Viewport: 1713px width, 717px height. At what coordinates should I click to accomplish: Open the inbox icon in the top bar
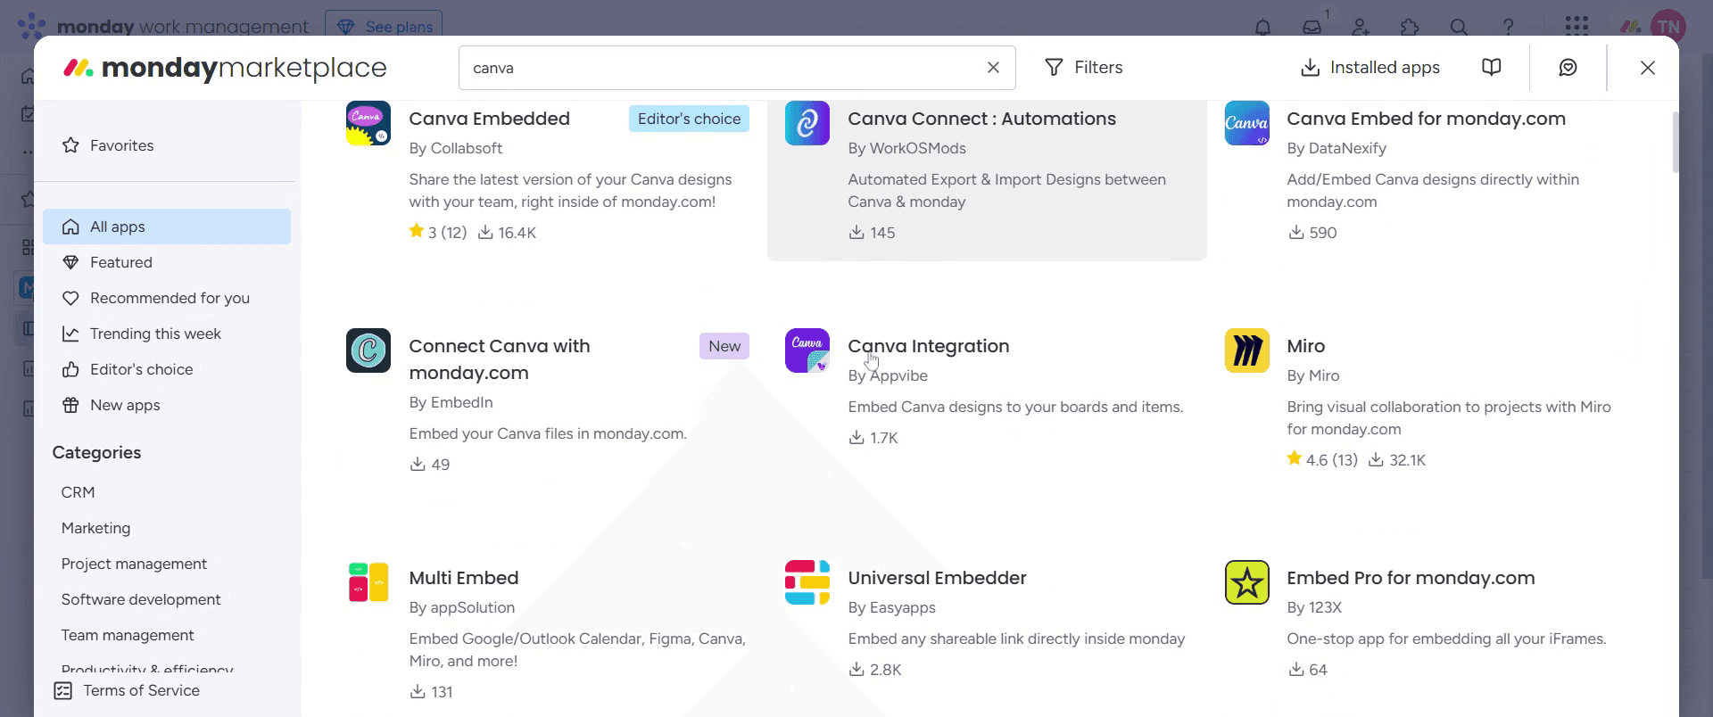[1312, 27]
